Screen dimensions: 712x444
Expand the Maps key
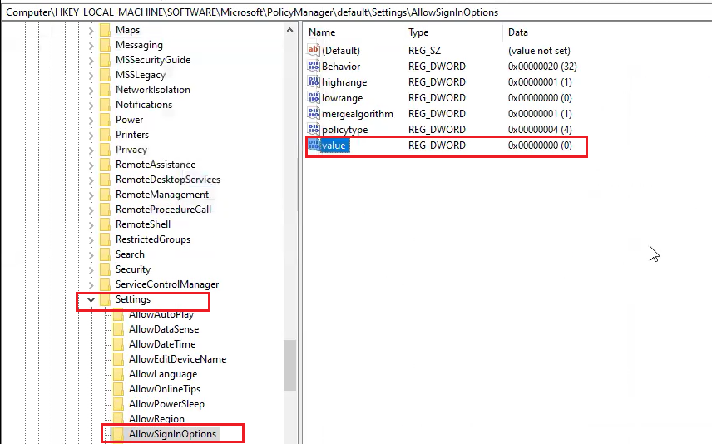pyautogui.click(x=91, y=30)
